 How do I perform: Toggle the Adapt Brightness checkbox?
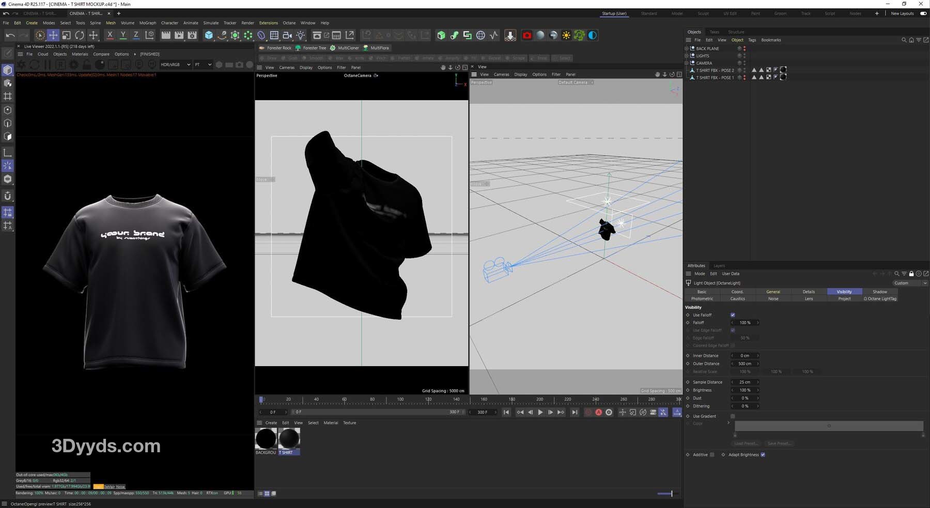(x=763, y=455)
